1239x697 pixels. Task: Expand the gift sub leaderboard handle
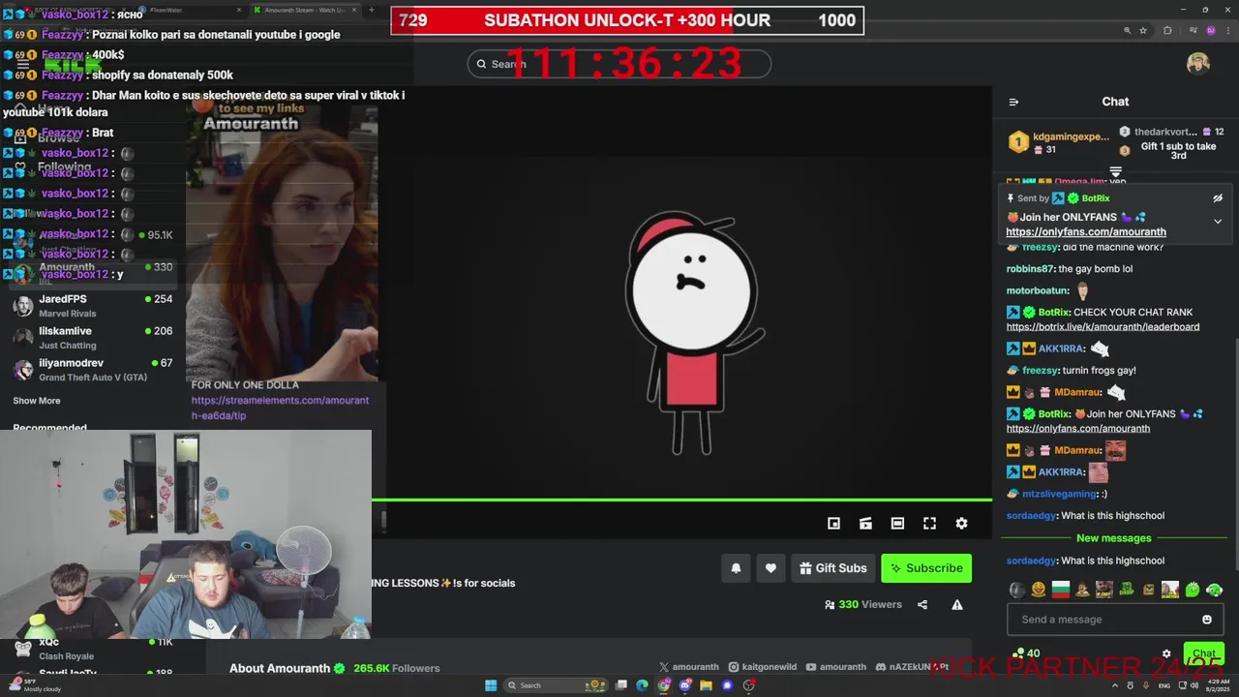pos(1115,172)
